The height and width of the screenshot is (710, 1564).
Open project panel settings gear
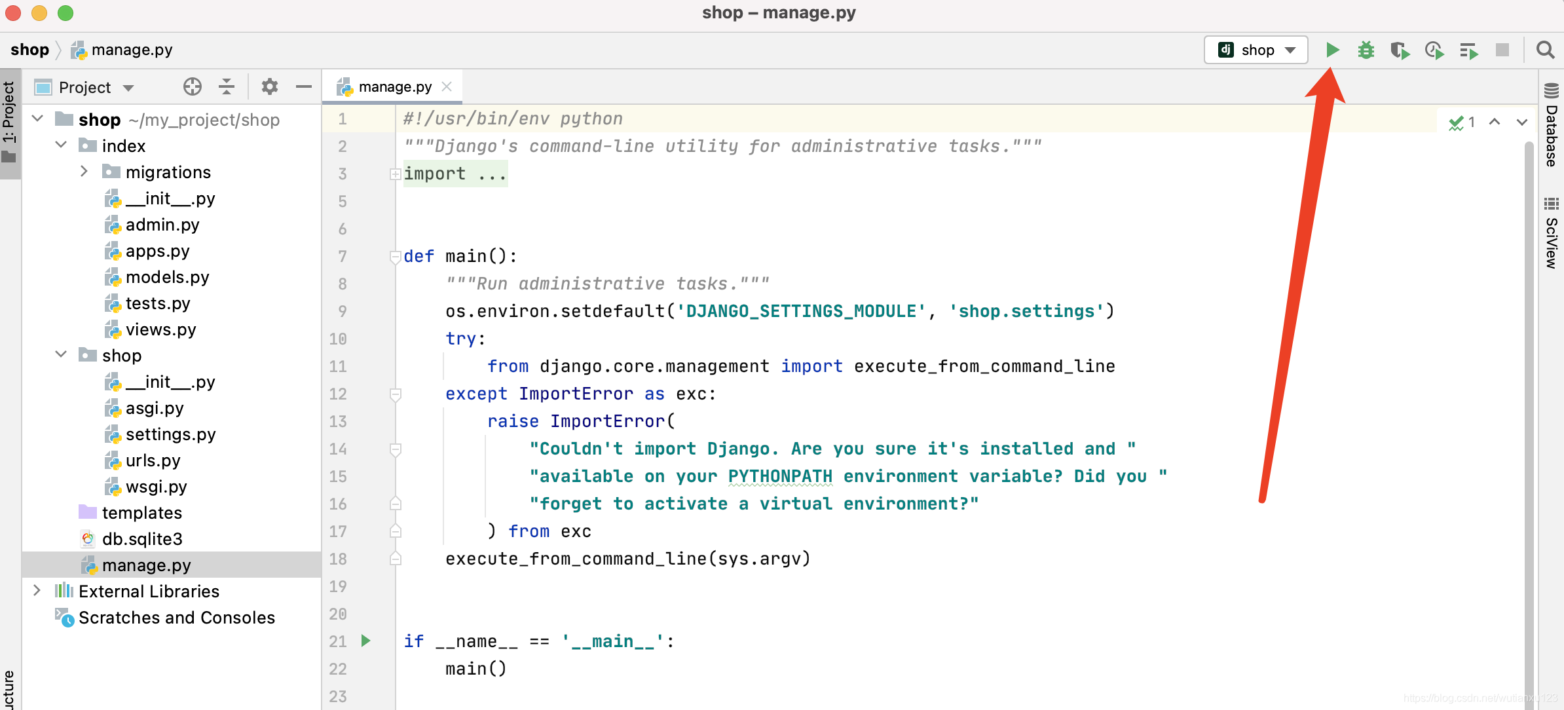pos(269,86)
